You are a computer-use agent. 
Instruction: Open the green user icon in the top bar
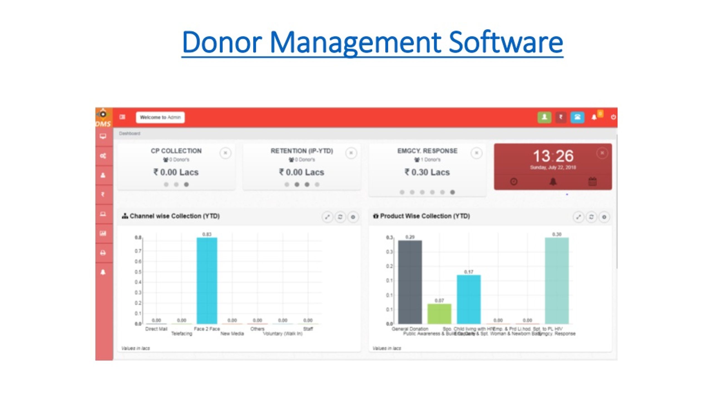click(545, 117)
